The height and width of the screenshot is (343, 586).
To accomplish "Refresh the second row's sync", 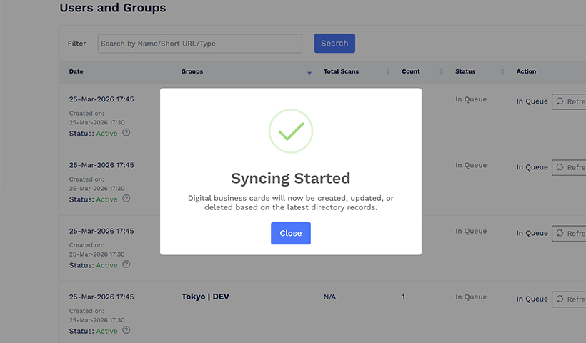I will pyautogui.click(x=569, y=167).
